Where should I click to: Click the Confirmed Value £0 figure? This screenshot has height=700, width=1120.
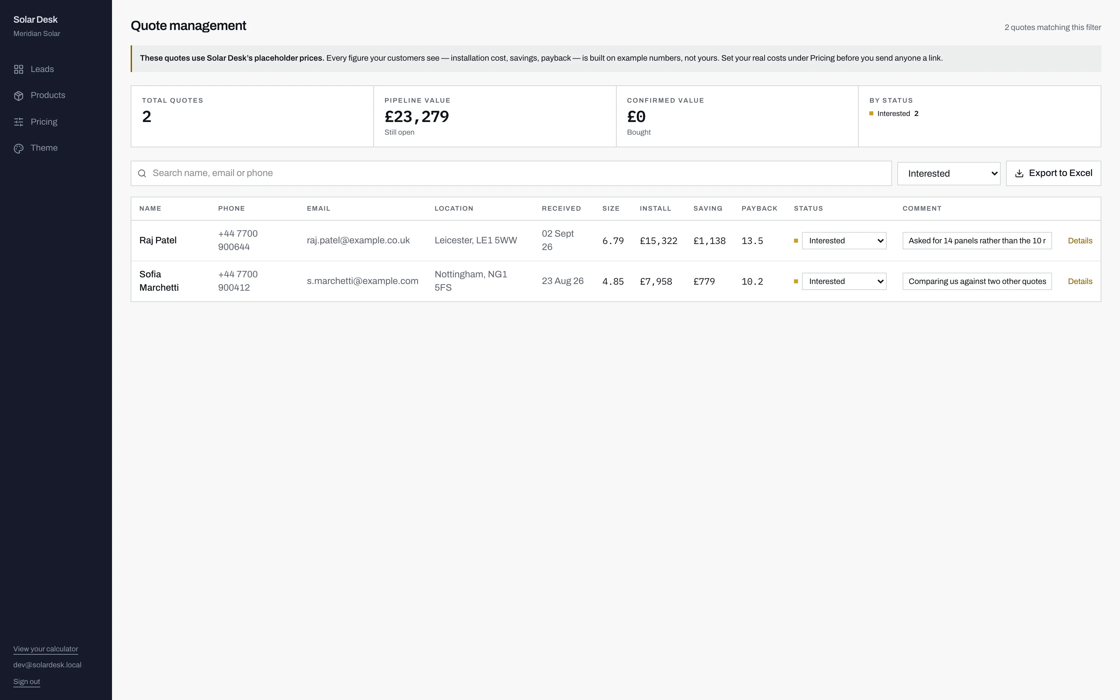tap(636, 117)
